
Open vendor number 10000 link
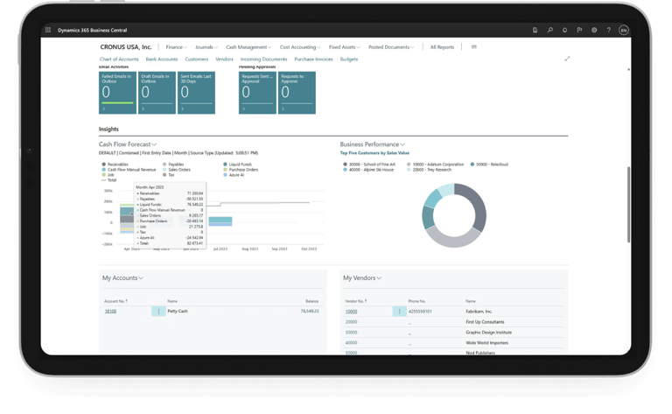coord(351,312)
